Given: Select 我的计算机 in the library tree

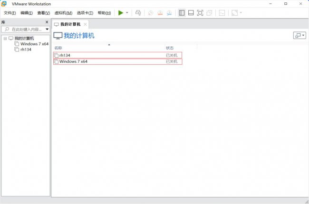Looking at the screenshot, I should (24, 38).
